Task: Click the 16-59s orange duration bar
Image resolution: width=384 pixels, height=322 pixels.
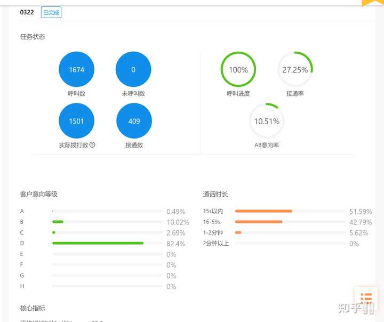Action: click(x=259, y=222)
